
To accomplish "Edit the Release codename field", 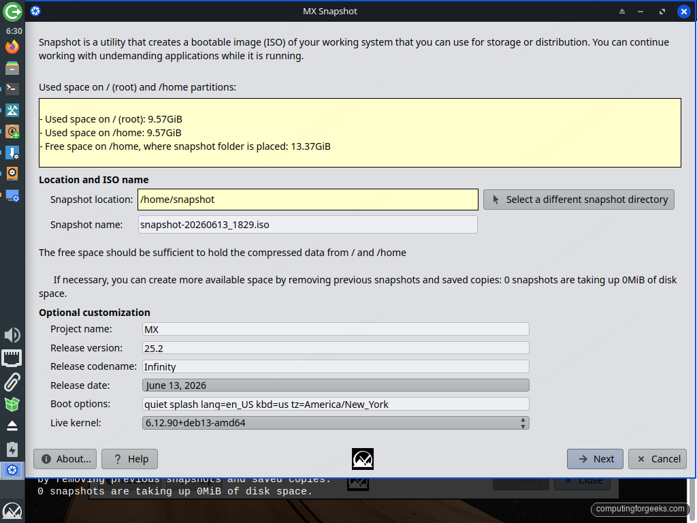I will tap(336, 366).
